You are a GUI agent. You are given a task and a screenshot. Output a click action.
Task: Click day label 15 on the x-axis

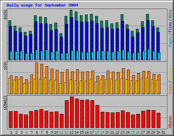pos(82,132)
